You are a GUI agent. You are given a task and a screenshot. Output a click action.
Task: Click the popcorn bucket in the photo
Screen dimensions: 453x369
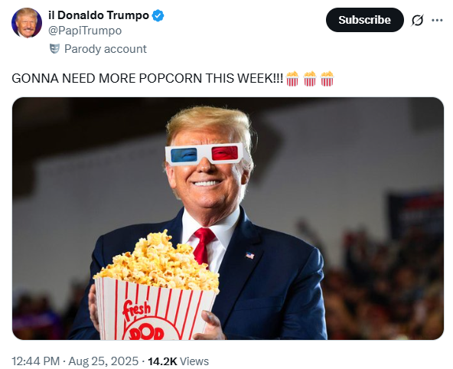click(156, 286)
